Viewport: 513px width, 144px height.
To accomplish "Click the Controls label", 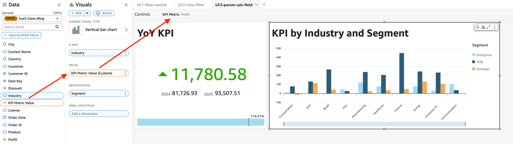I will pos(142,14).
